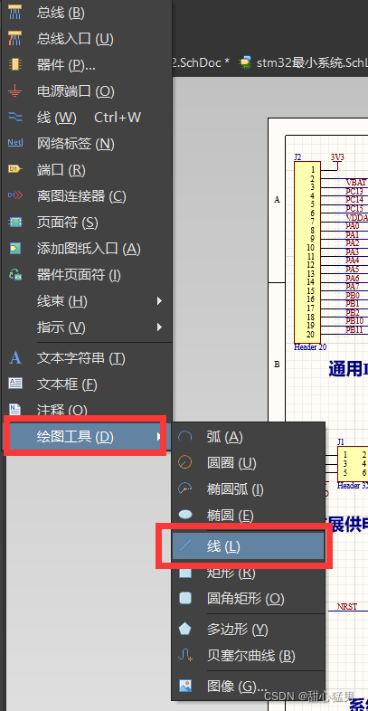Click the Port (端口) icon
The image size is (368, 711).
pyautogui.click(x=15, y=169)
